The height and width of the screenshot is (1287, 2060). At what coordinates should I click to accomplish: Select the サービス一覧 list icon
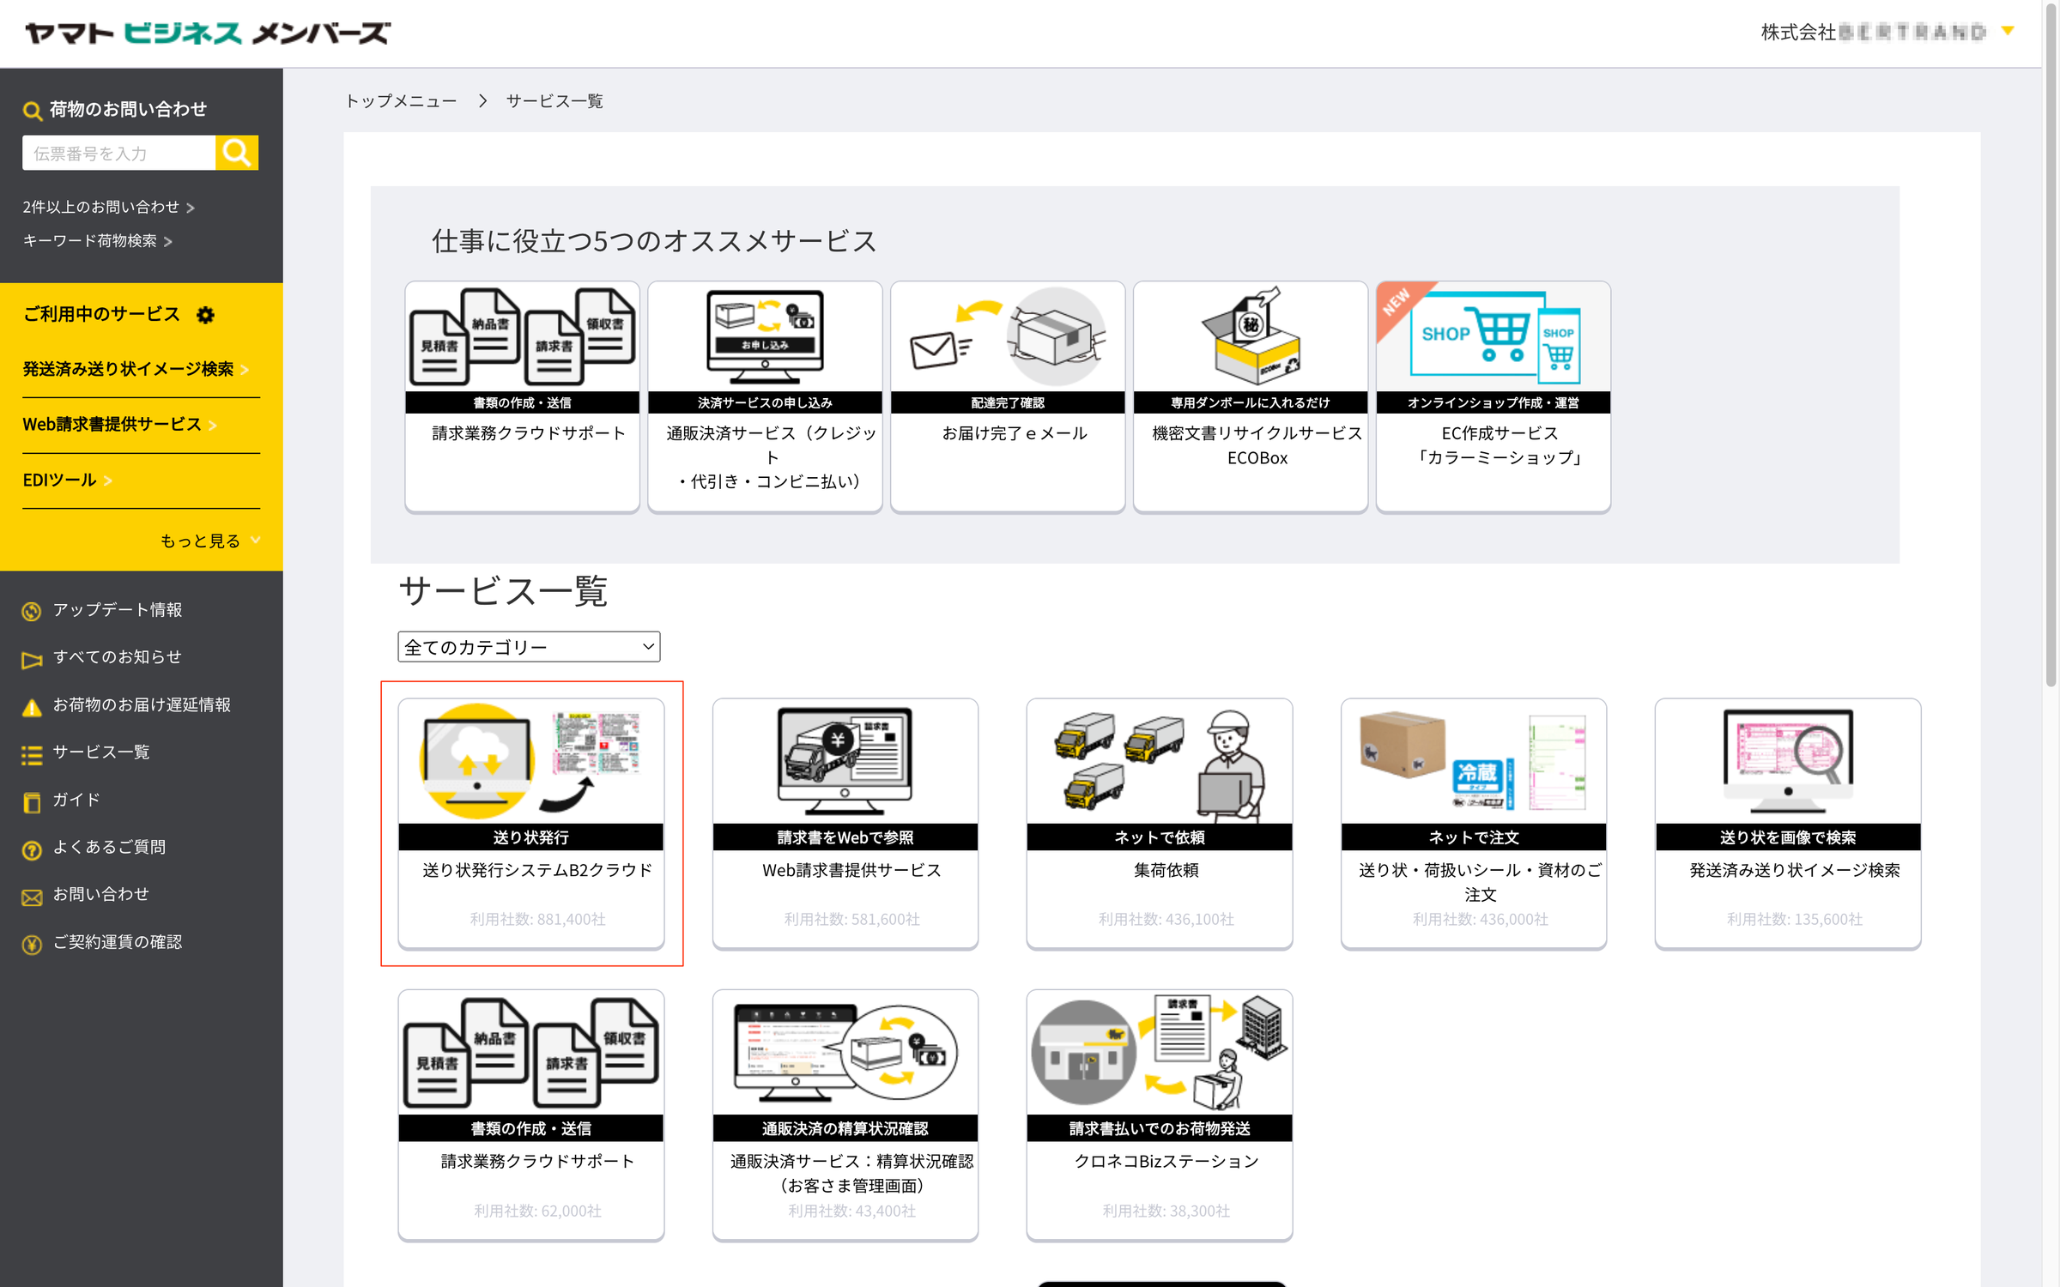pyautogui.click(x=31, y=753)
